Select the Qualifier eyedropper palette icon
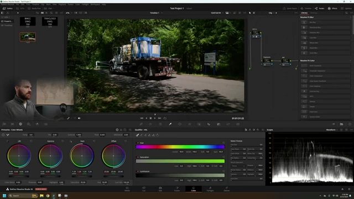 (170, 124)
